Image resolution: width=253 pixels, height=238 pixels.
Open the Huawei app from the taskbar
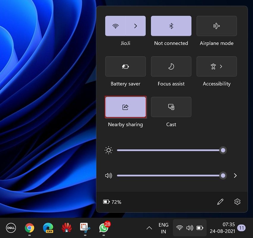pos(66,228)
